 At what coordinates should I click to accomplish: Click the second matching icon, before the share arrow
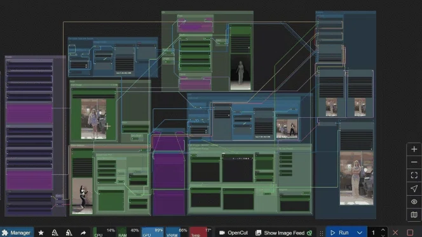coord(69,233)
